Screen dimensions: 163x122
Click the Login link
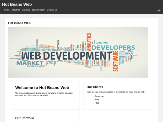(158, 10)
